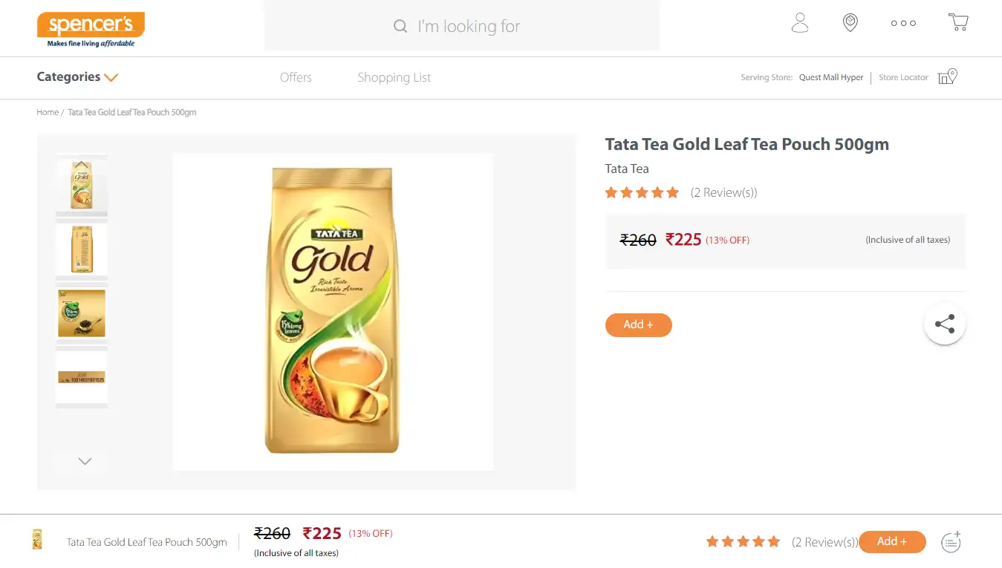Open the three-dots more options menu
Image resolution: width=1002 pixels, height=568 pixels.
pyautogui.click(x=903, y=23)
